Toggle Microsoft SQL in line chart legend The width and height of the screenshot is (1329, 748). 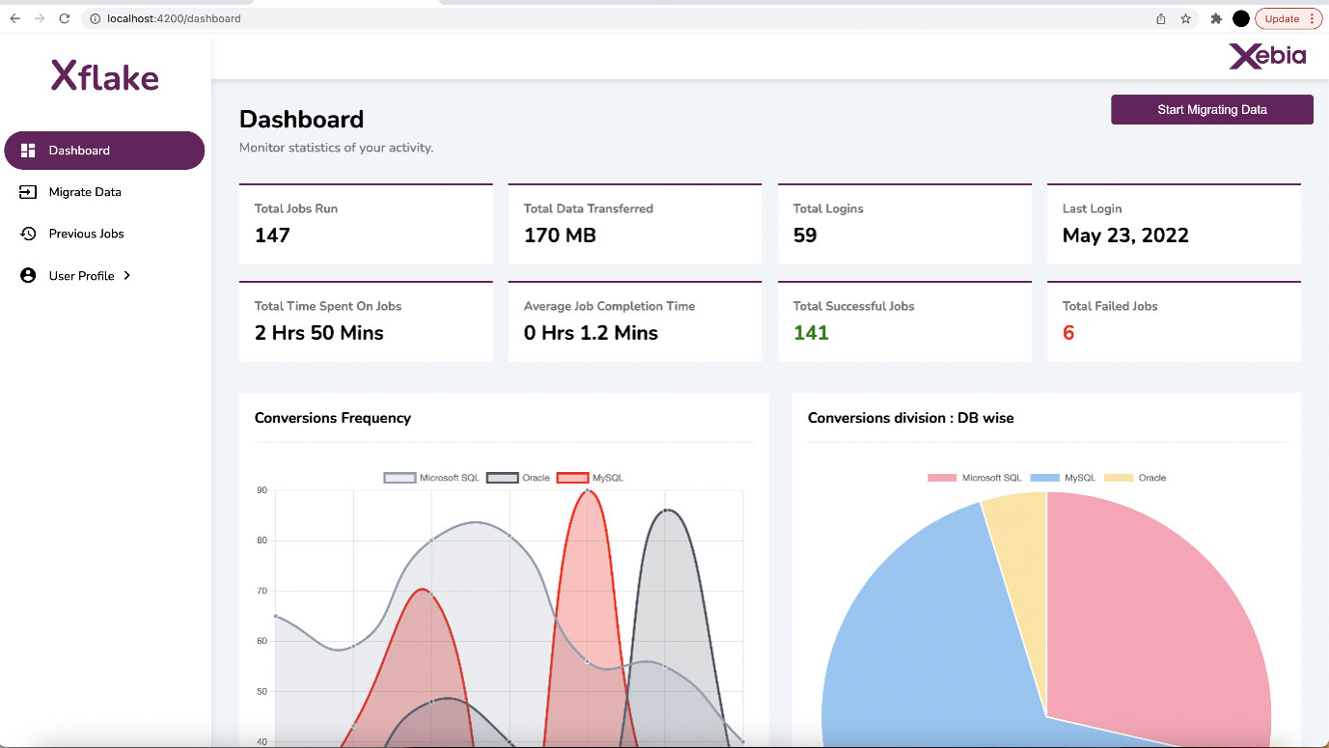coord(431,478)
